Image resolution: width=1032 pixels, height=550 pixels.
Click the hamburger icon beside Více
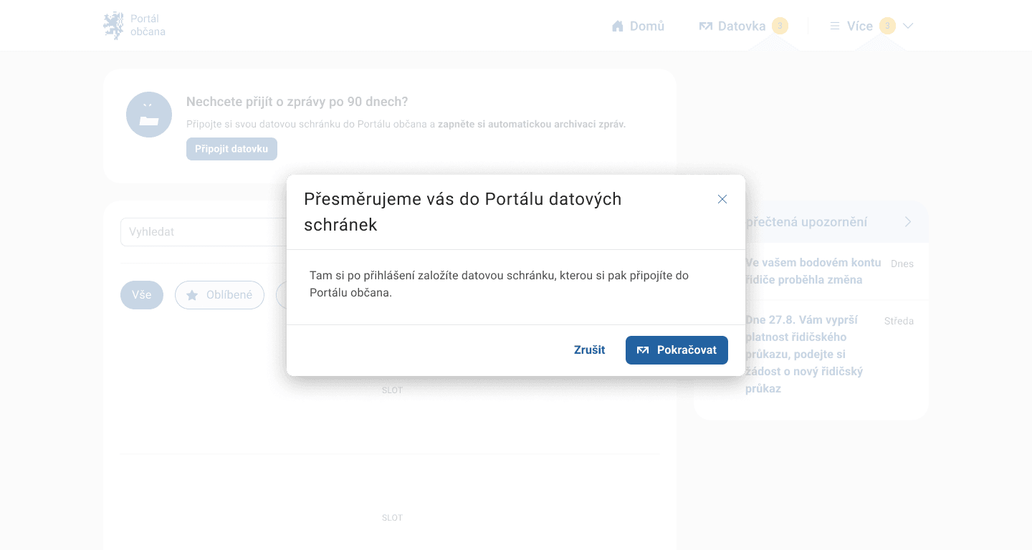tap(834, 26)
